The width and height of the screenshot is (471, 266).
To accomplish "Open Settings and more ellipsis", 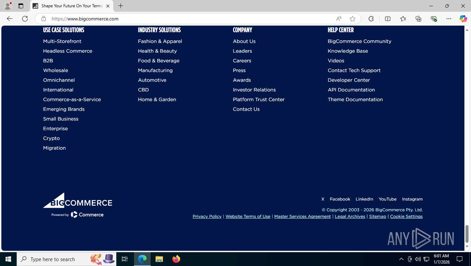I will coord(449,19).
